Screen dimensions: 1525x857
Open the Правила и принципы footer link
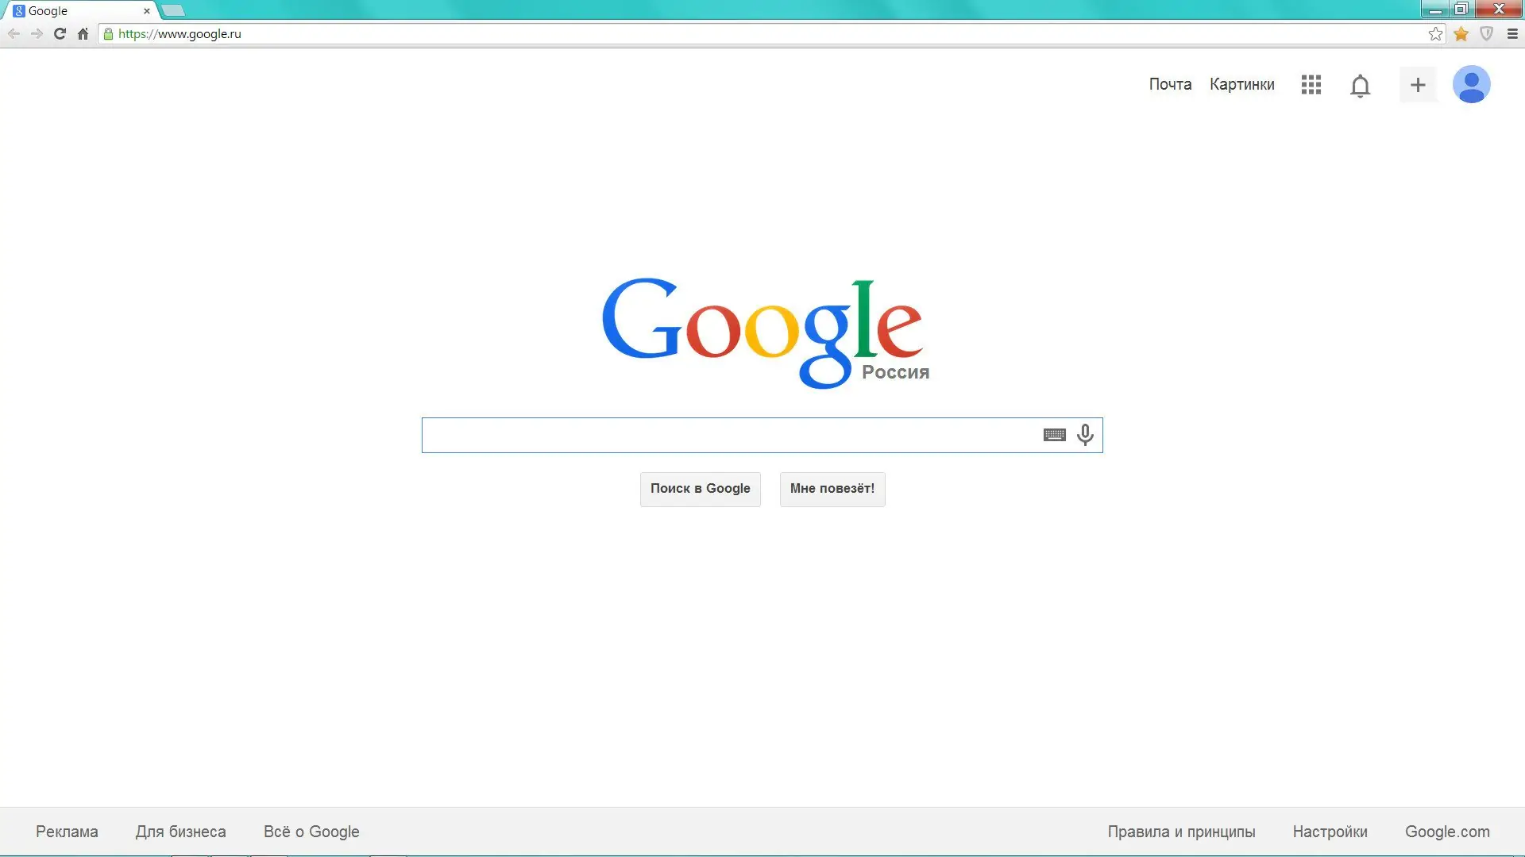pos(1182,832)
